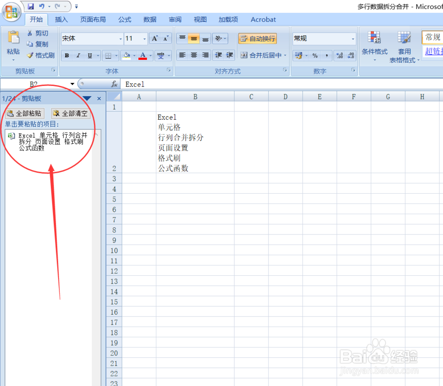Insert function with the fx icon
443x386 pixels.
[x=114, y=84]
